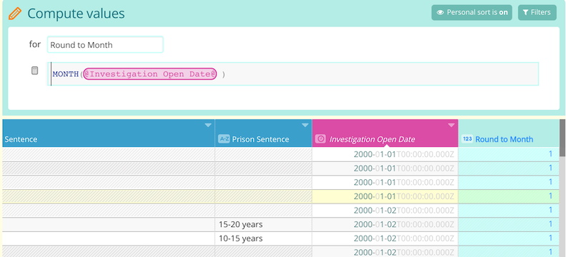
Task: Click the 123 numeric type icon
Action: (x=467, y=139)
